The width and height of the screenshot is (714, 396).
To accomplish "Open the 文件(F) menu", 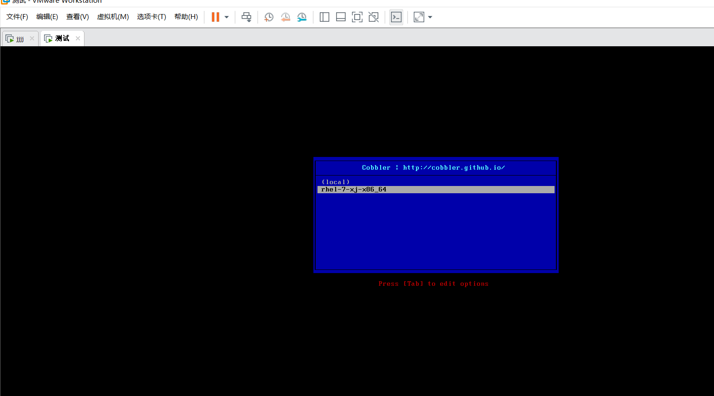I will pyautogui.click(x=17, y=17).
